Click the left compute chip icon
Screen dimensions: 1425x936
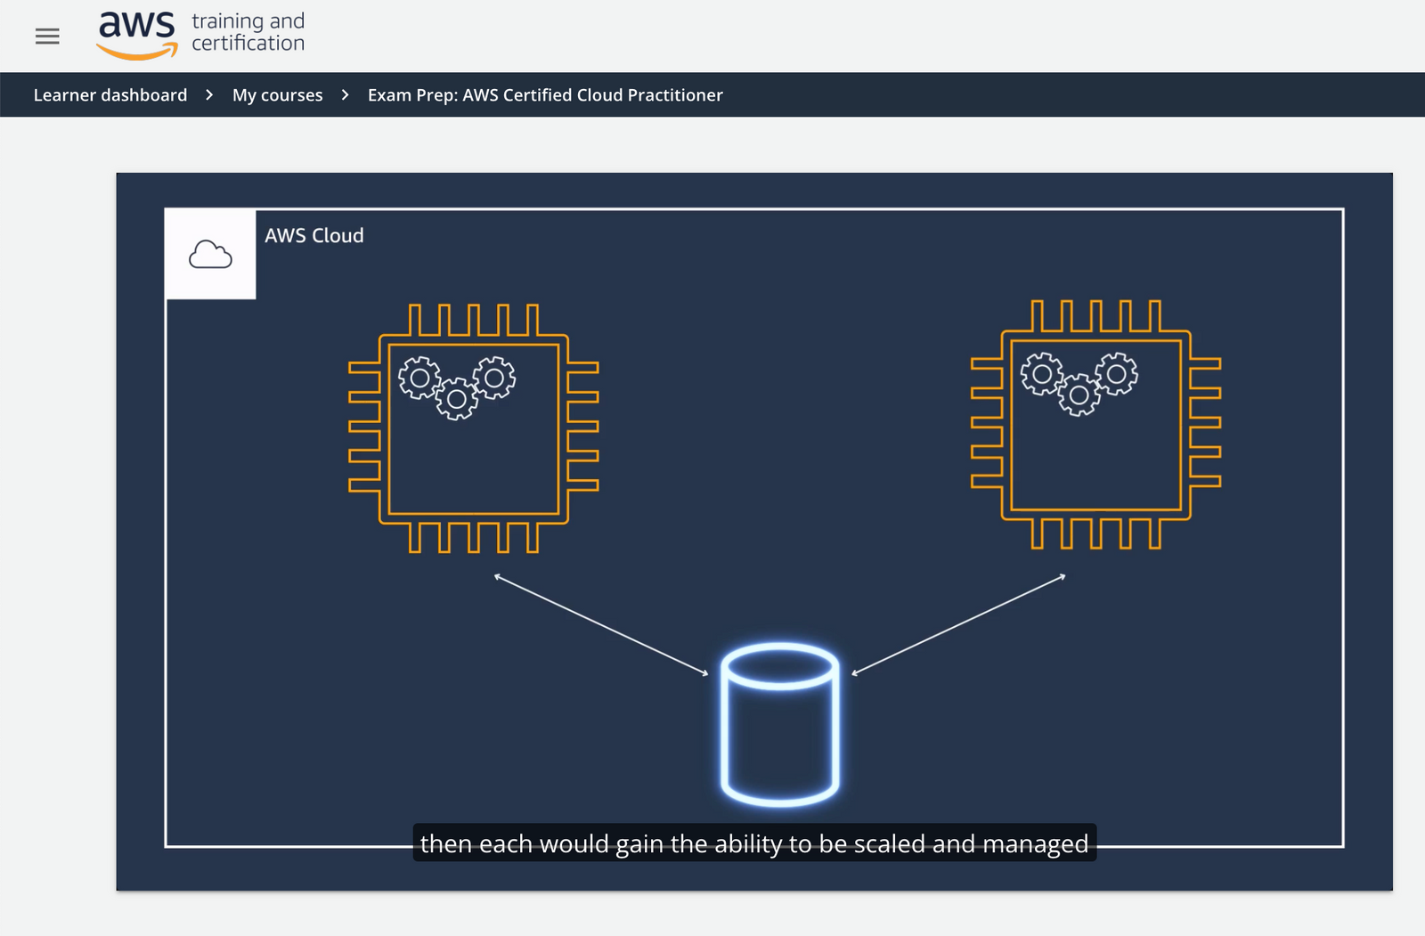pos(474,428)
